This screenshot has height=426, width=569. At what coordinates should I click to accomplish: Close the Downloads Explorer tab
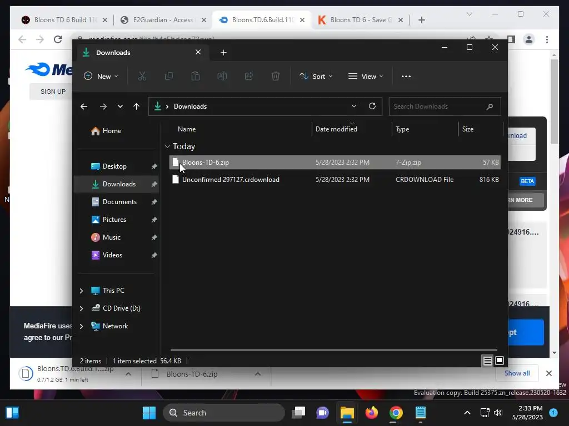(x=198, y=52)
